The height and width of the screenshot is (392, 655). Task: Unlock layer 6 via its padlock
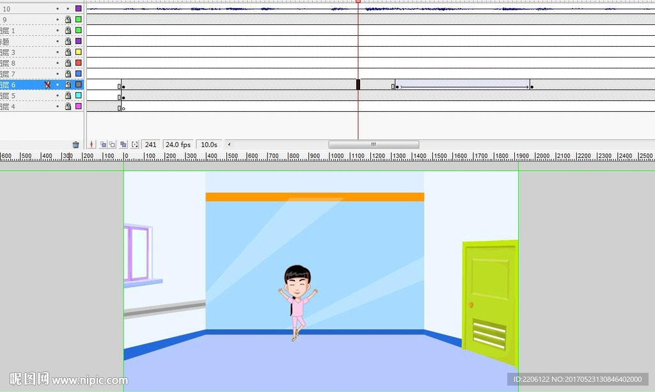tap(68, 84)
